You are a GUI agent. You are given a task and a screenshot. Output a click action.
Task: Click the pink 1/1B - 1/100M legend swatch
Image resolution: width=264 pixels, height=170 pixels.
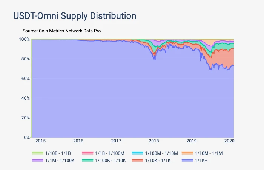87,153
